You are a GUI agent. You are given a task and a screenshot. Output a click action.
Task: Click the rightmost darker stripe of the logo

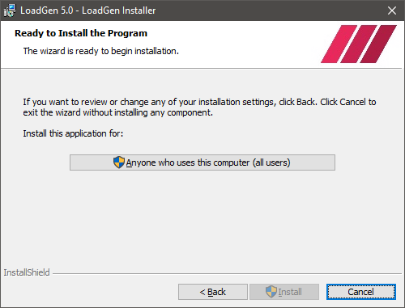coord(378,44)
